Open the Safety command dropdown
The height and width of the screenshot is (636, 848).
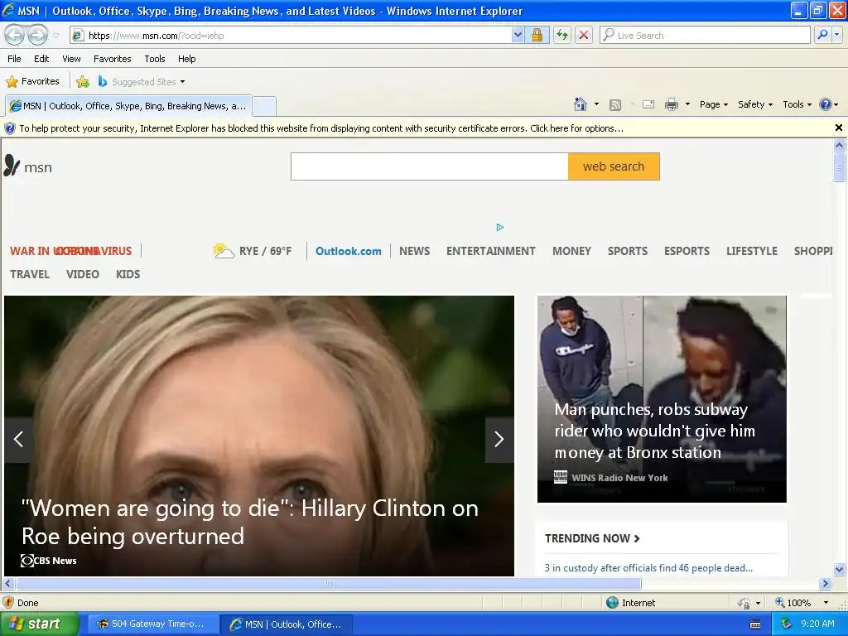[755, 104]
